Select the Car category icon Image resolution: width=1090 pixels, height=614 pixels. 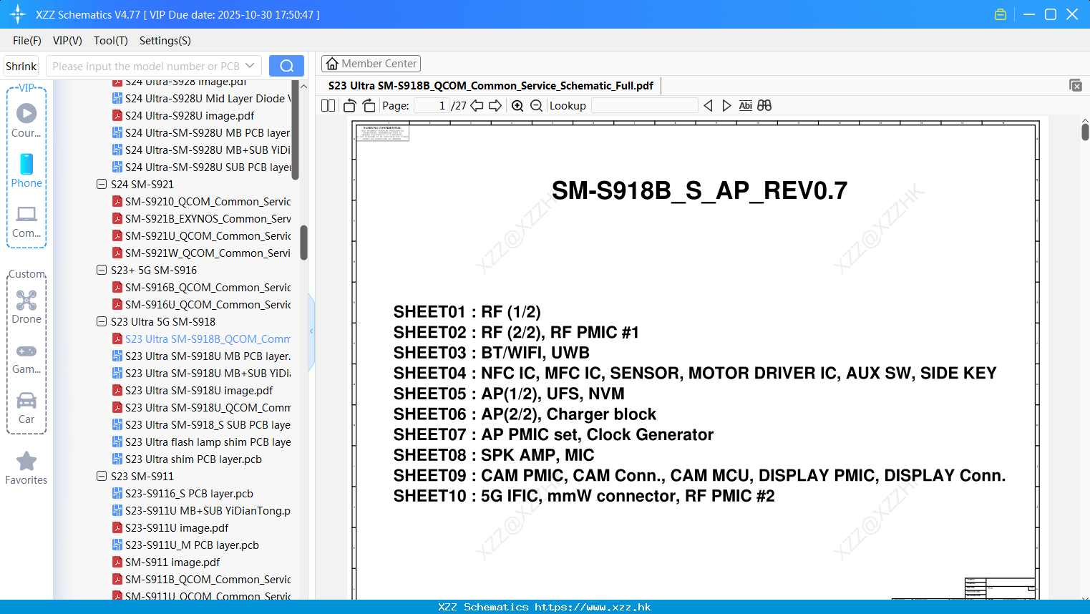point(26,408)
